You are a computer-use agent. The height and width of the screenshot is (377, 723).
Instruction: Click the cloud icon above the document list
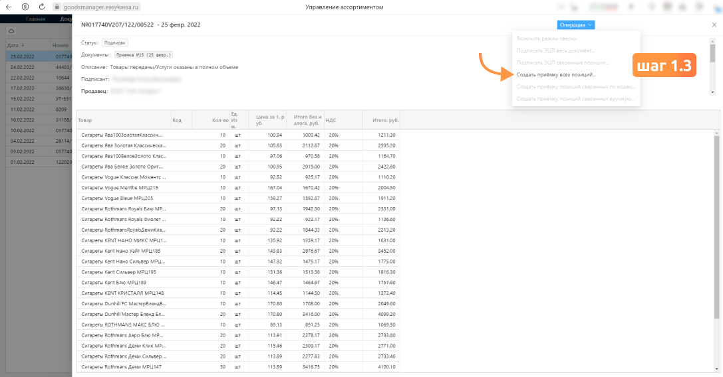11,31
